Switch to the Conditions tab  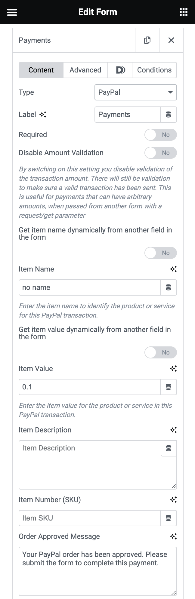pos(154,70)
